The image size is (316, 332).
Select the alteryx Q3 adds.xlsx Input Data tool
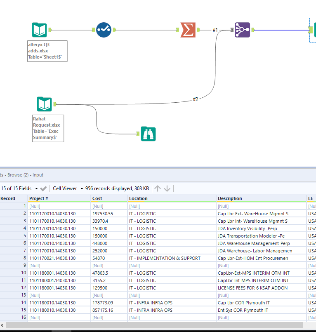[40, 30]
